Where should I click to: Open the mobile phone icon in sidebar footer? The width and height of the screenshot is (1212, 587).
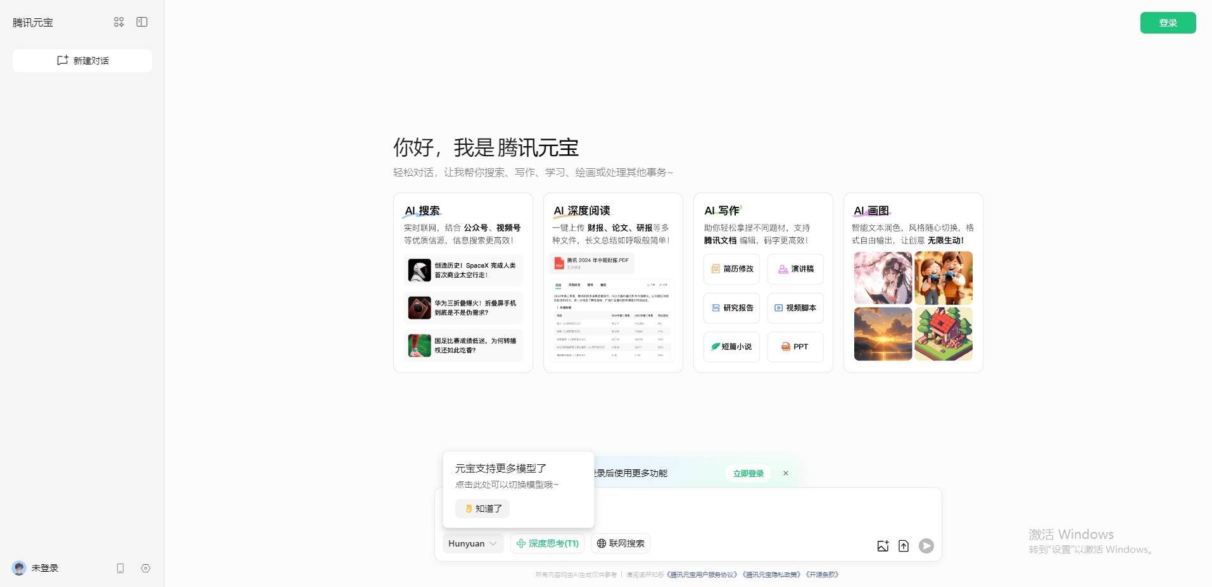tap(120, 568)
